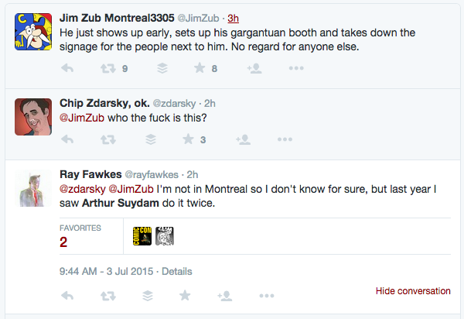
Task: Open tweet Details link
Action: point(176,272)
